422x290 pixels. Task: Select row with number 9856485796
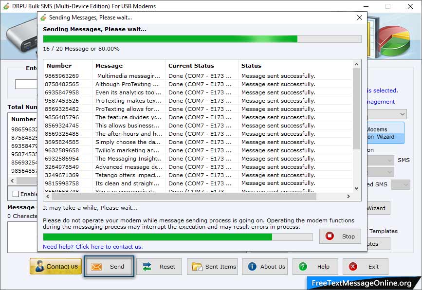click(x=198, y=117)
